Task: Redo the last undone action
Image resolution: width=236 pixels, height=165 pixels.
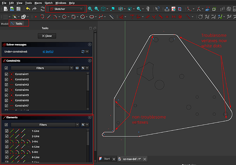Action: tap(35, 9)
